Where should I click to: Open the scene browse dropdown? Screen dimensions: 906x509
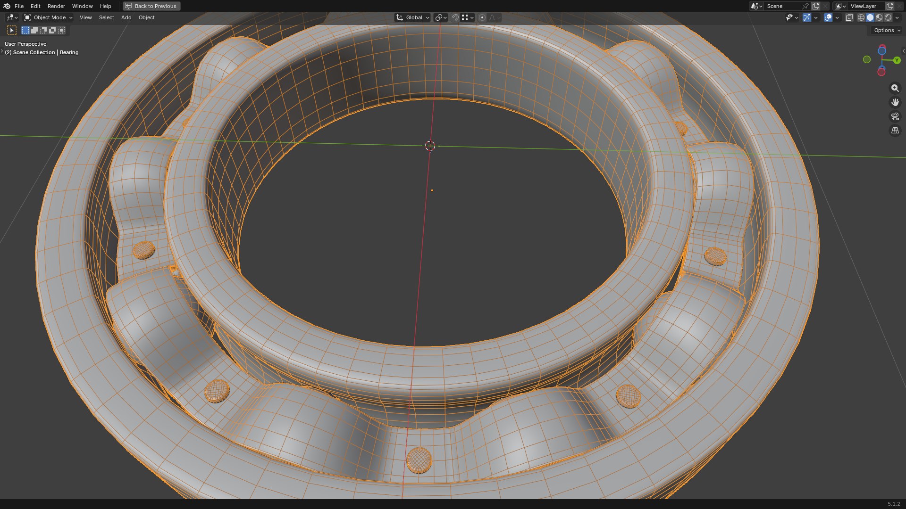(x=756, y=6)
